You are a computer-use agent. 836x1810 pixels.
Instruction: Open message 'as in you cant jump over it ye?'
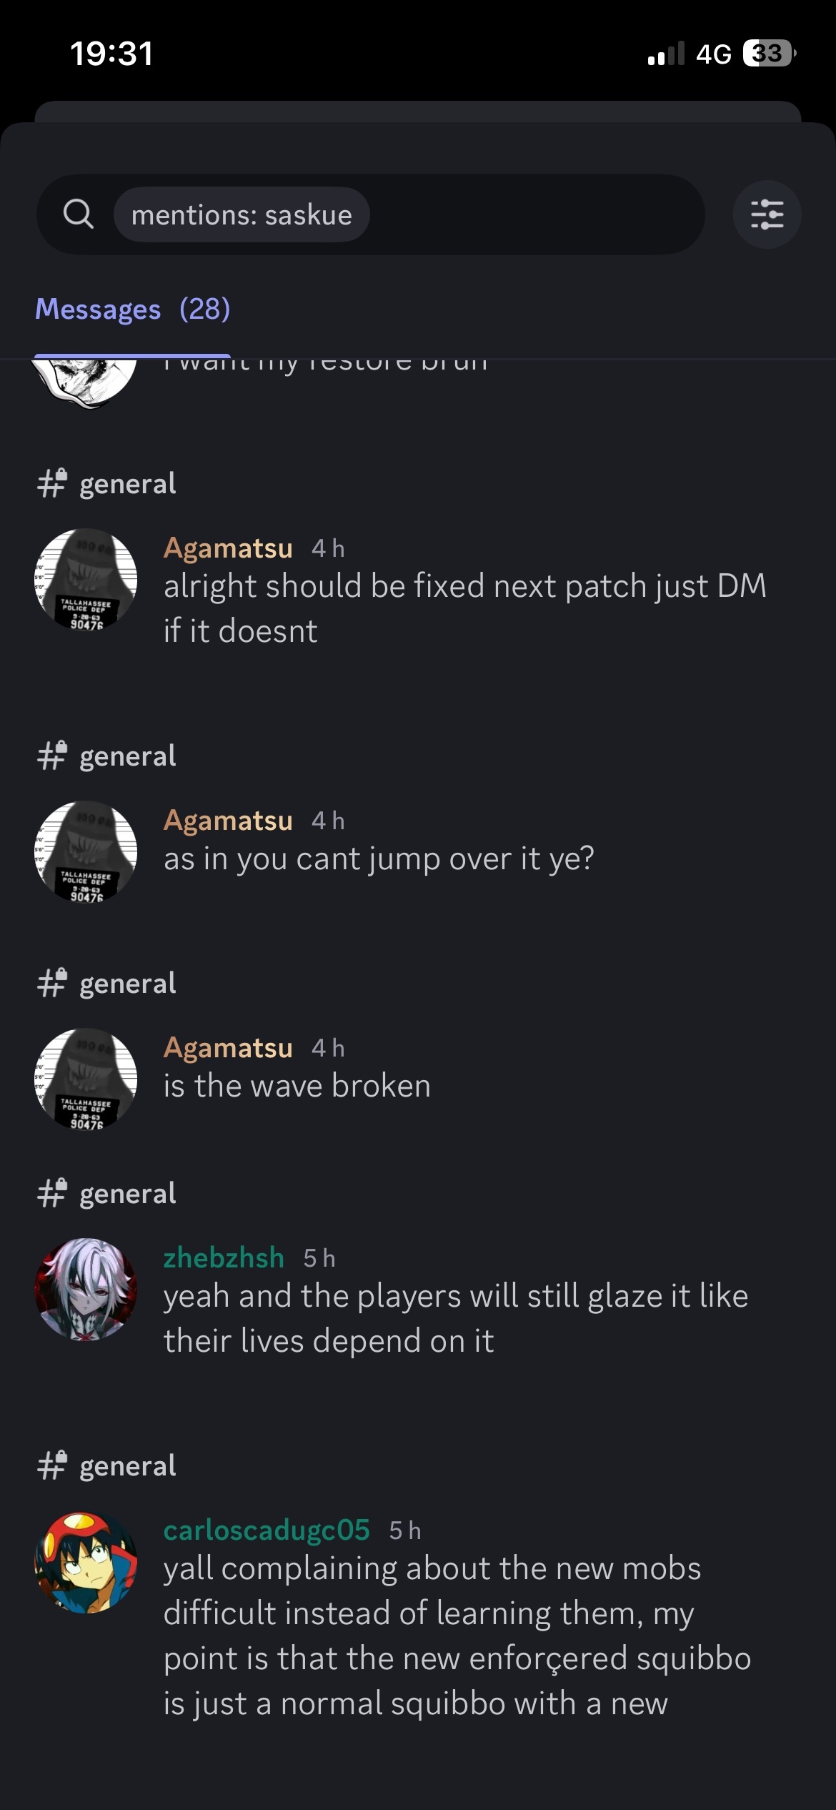click(379, 859)
